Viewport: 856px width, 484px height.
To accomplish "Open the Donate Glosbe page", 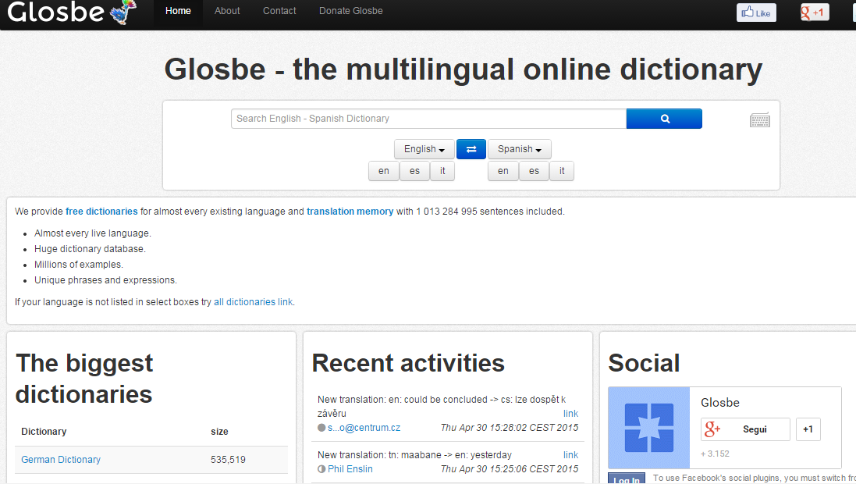I will click(350, 11).
